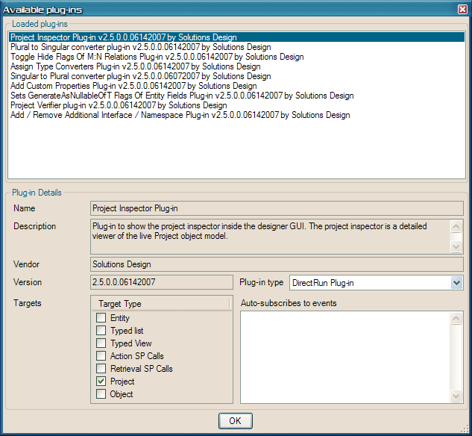Open the Plug-in type dropdown arrow
This screenshot has height=436, width=472.
click(x=456, y=283)
